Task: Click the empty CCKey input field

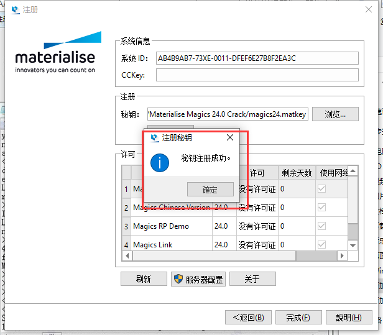Action: click(x=257, y=75)
